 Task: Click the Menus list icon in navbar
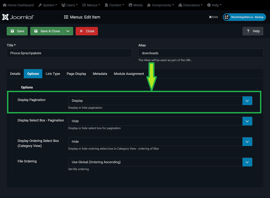pos(84,5)
